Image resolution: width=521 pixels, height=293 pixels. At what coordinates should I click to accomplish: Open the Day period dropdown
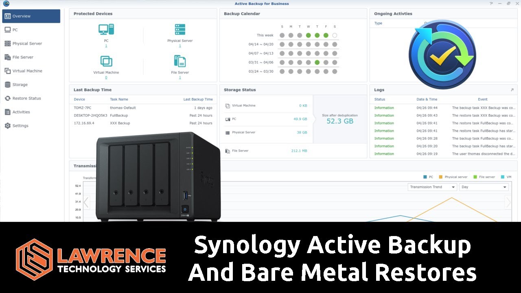(484, 187)
